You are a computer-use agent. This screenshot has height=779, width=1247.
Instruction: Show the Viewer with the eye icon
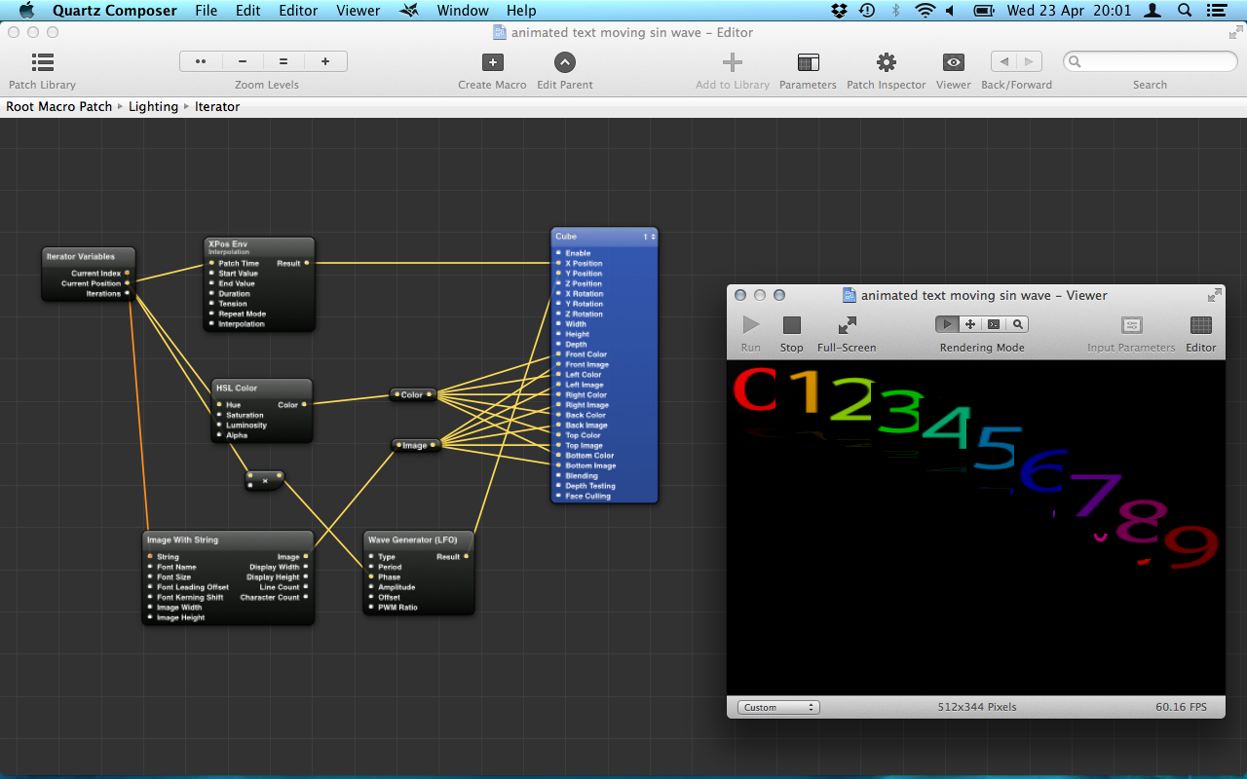(953, 63)
